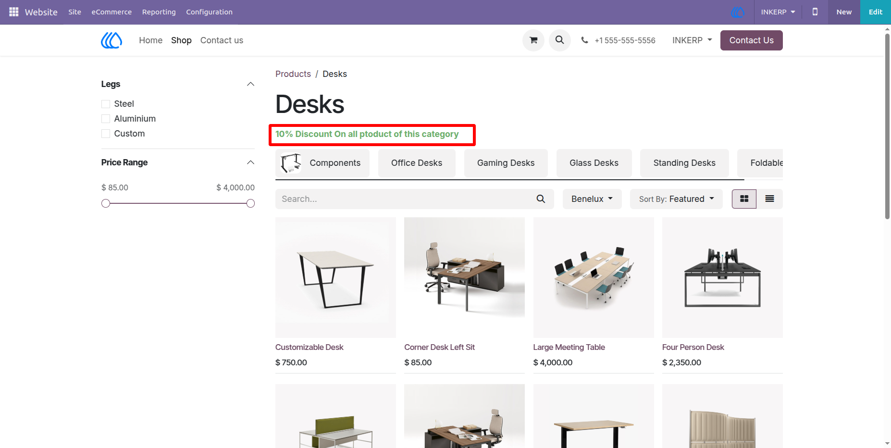Toggle mobile preview phone icon
The width and height of the screenshot is (891, 448).
(815, 12)
